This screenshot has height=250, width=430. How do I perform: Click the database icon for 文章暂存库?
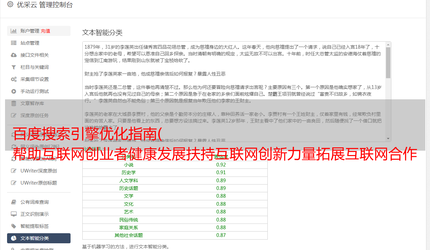pyautogui.click(x=14, y=103)
